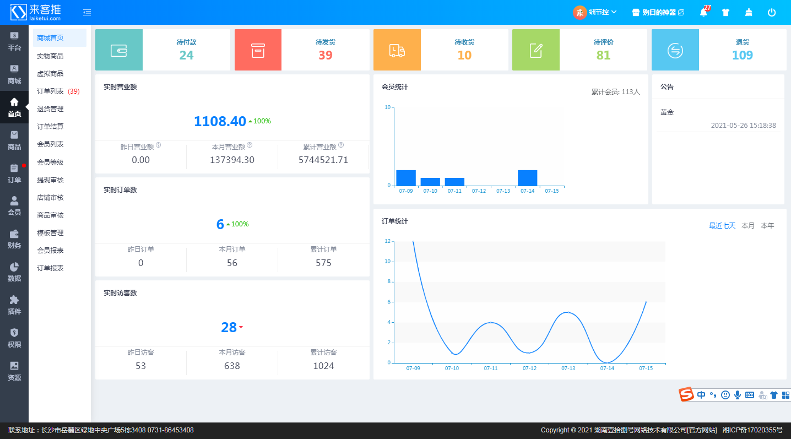Click the shirt theme icon in header
This screenshot has width=791, height=439.
point(725,12)
